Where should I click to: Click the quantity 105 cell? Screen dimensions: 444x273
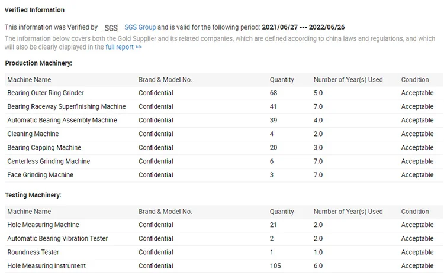point(275,266)
